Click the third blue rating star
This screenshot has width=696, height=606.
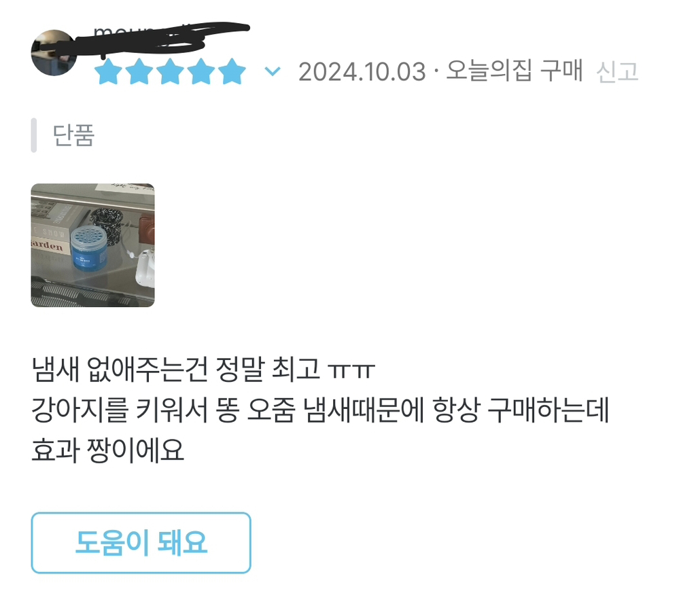coord(170,71)
